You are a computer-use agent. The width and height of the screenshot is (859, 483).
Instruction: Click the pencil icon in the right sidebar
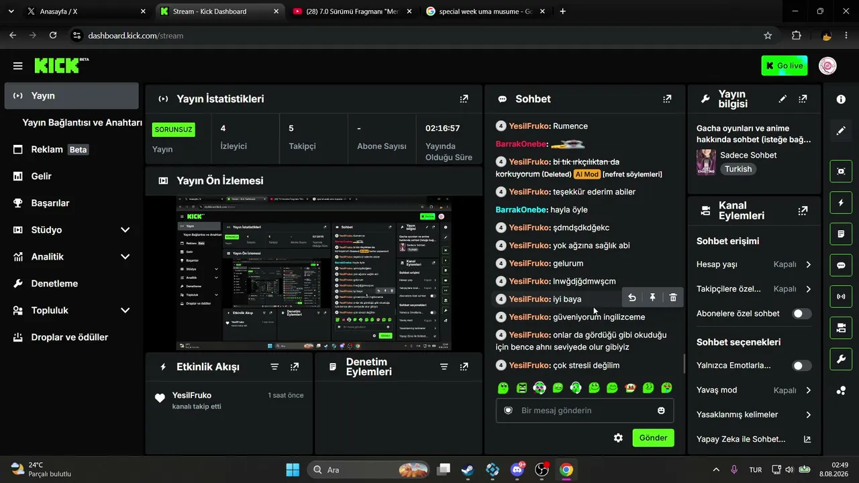[841, 131]
